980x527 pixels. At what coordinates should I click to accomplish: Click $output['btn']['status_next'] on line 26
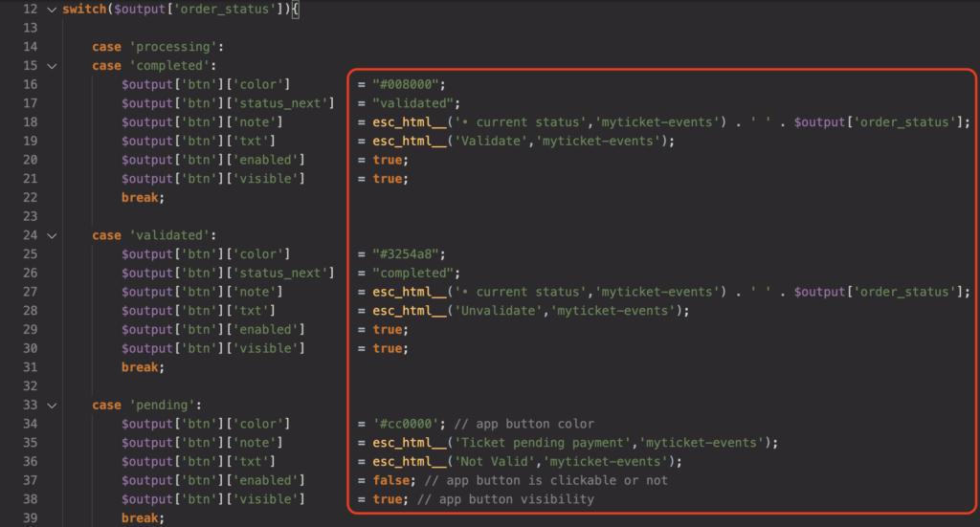tap(228, 273)
